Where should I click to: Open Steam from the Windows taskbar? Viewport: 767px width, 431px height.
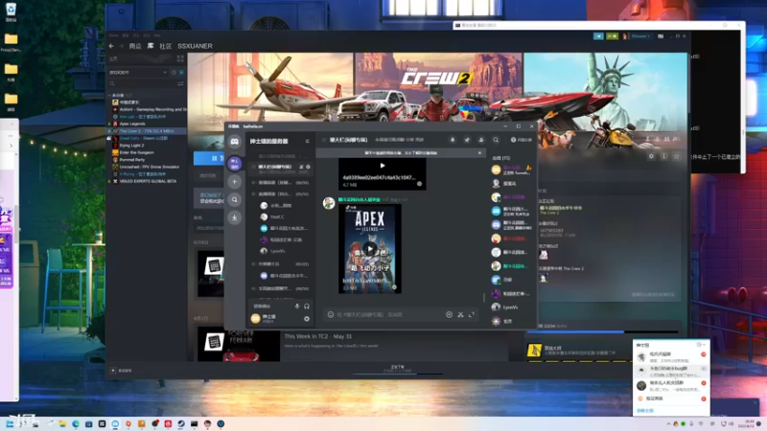[x=181, y=423]
